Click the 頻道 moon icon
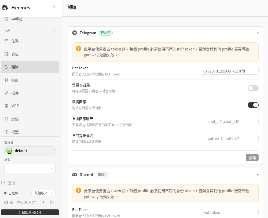The height and width of the screenshot is (218, 268). point(6,67)
